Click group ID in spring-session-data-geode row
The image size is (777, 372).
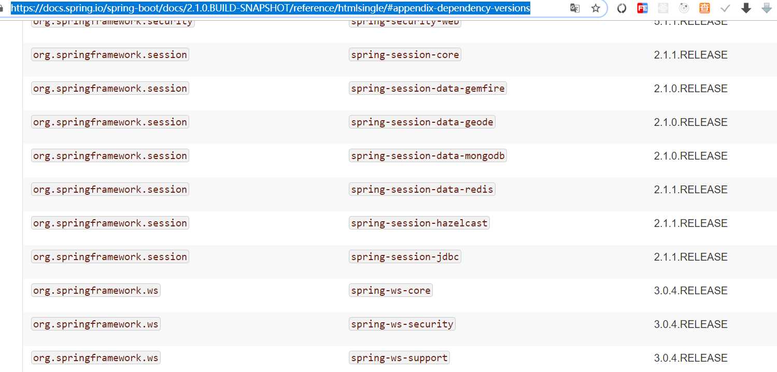110,122
